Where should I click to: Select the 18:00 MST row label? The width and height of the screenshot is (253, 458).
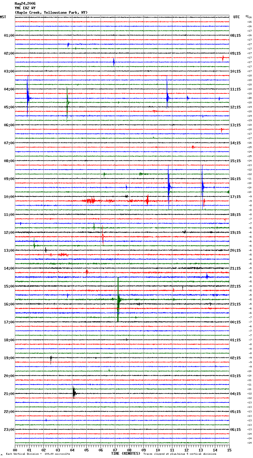tap(9, 340)
